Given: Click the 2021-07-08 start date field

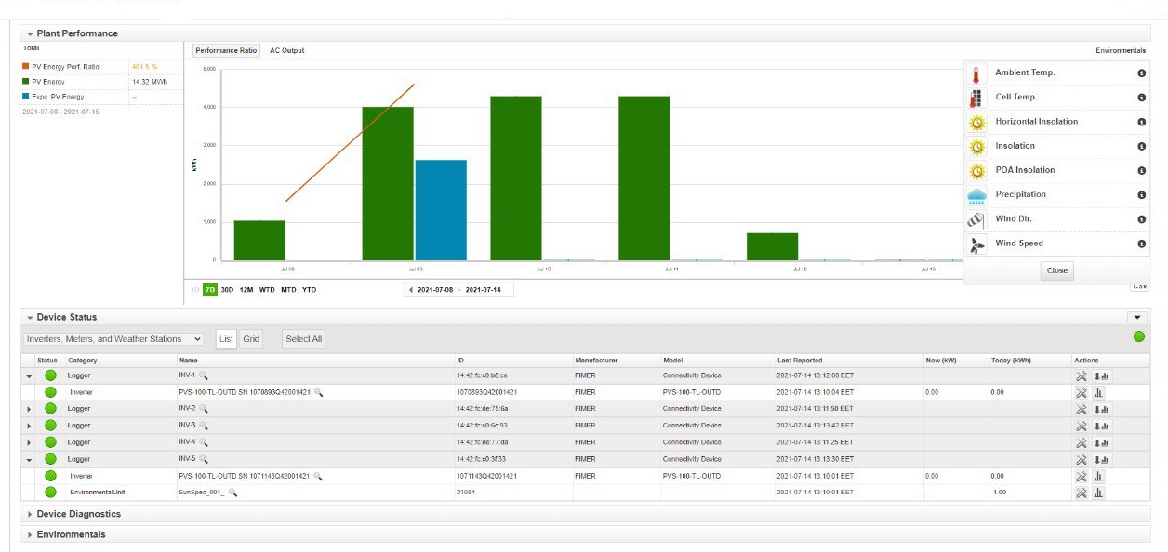Looking at the screenshot, I should pyautogui.click(x=436, y=290).
